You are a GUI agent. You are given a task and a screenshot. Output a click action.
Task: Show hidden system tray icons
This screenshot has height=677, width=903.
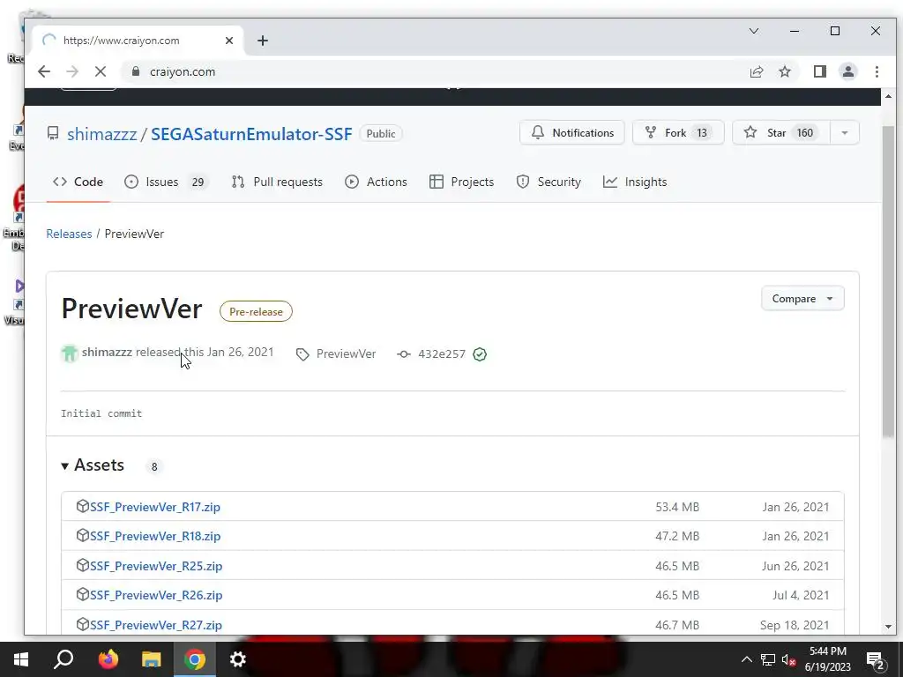[746, 659]
